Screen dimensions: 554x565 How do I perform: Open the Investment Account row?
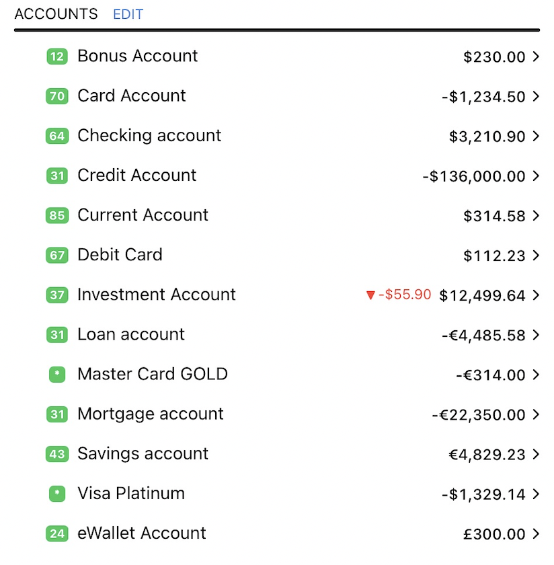click(157, 295)
